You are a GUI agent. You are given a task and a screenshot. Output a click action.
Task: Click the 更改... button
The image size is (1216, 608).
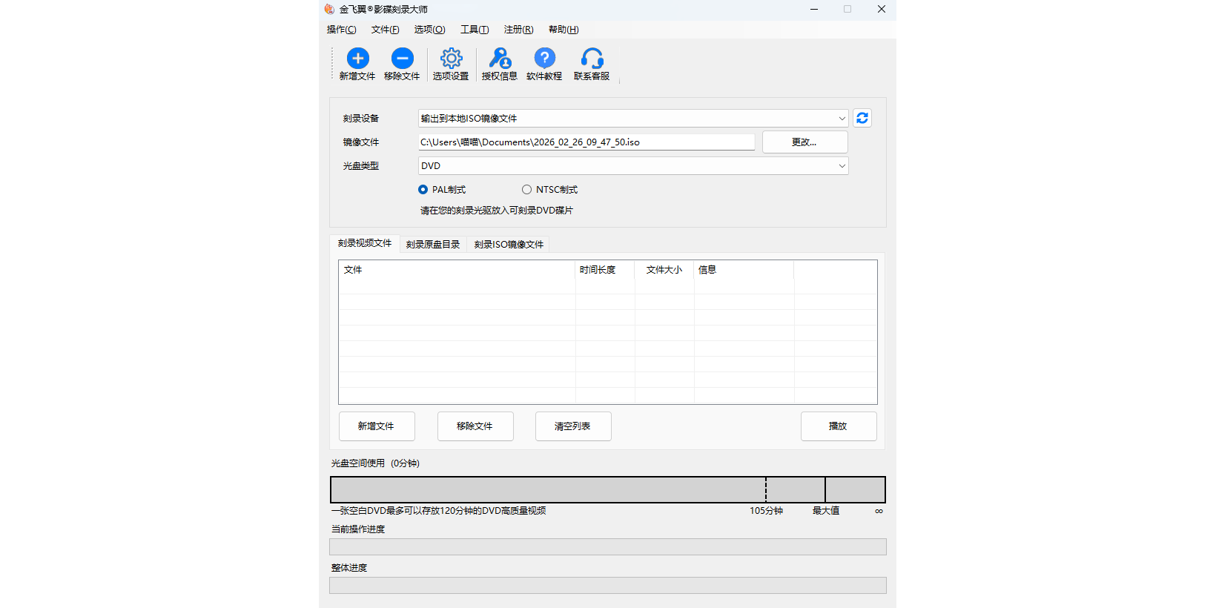coord(804,142)
